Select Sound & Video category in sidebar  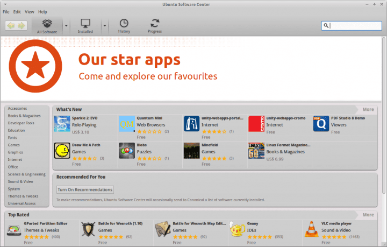point(20,181)
